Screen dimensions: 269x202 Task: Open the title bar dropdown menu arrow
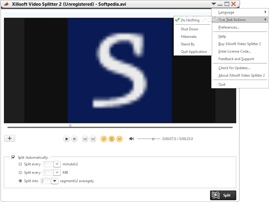click(214, 4)
